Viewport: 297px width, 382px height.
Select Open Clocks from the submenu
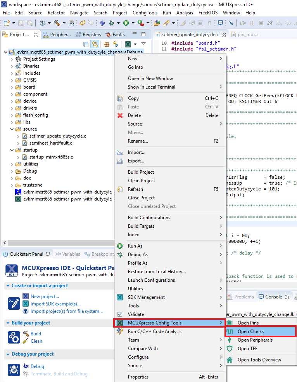[x=250, y=331]
